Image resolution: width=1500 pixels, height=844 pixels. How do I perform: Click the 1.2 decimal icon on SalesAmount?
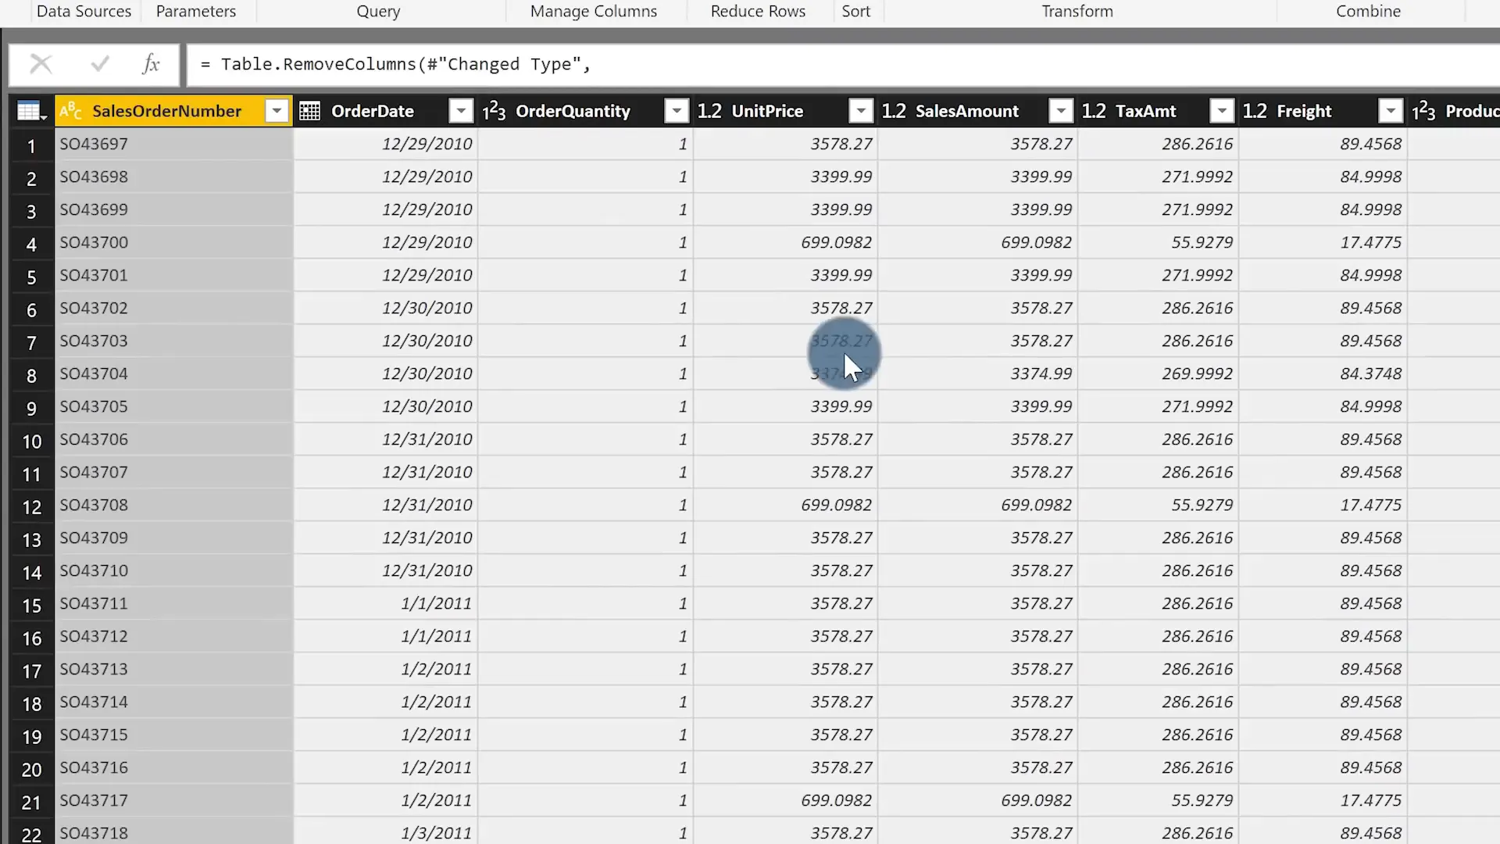tap(894, 110)
